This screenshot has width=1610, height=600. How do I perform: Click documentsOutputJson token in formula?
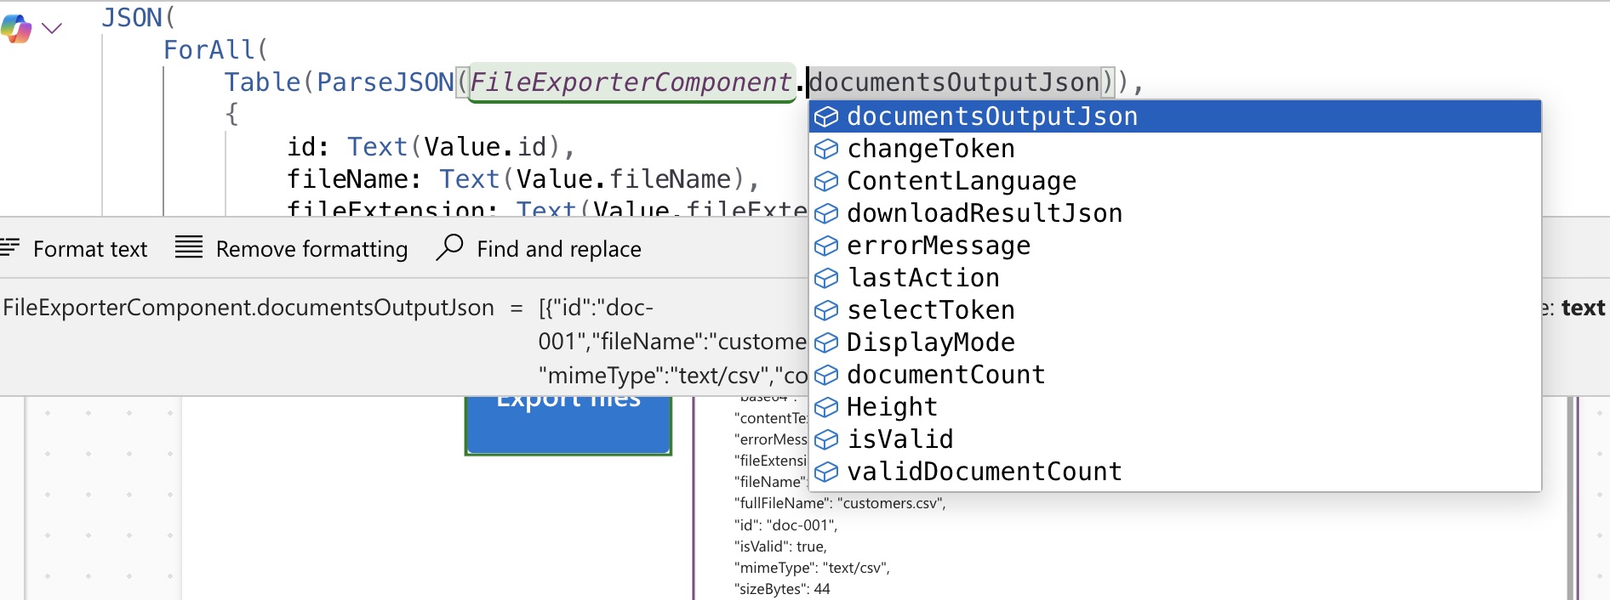pos(954,82)
